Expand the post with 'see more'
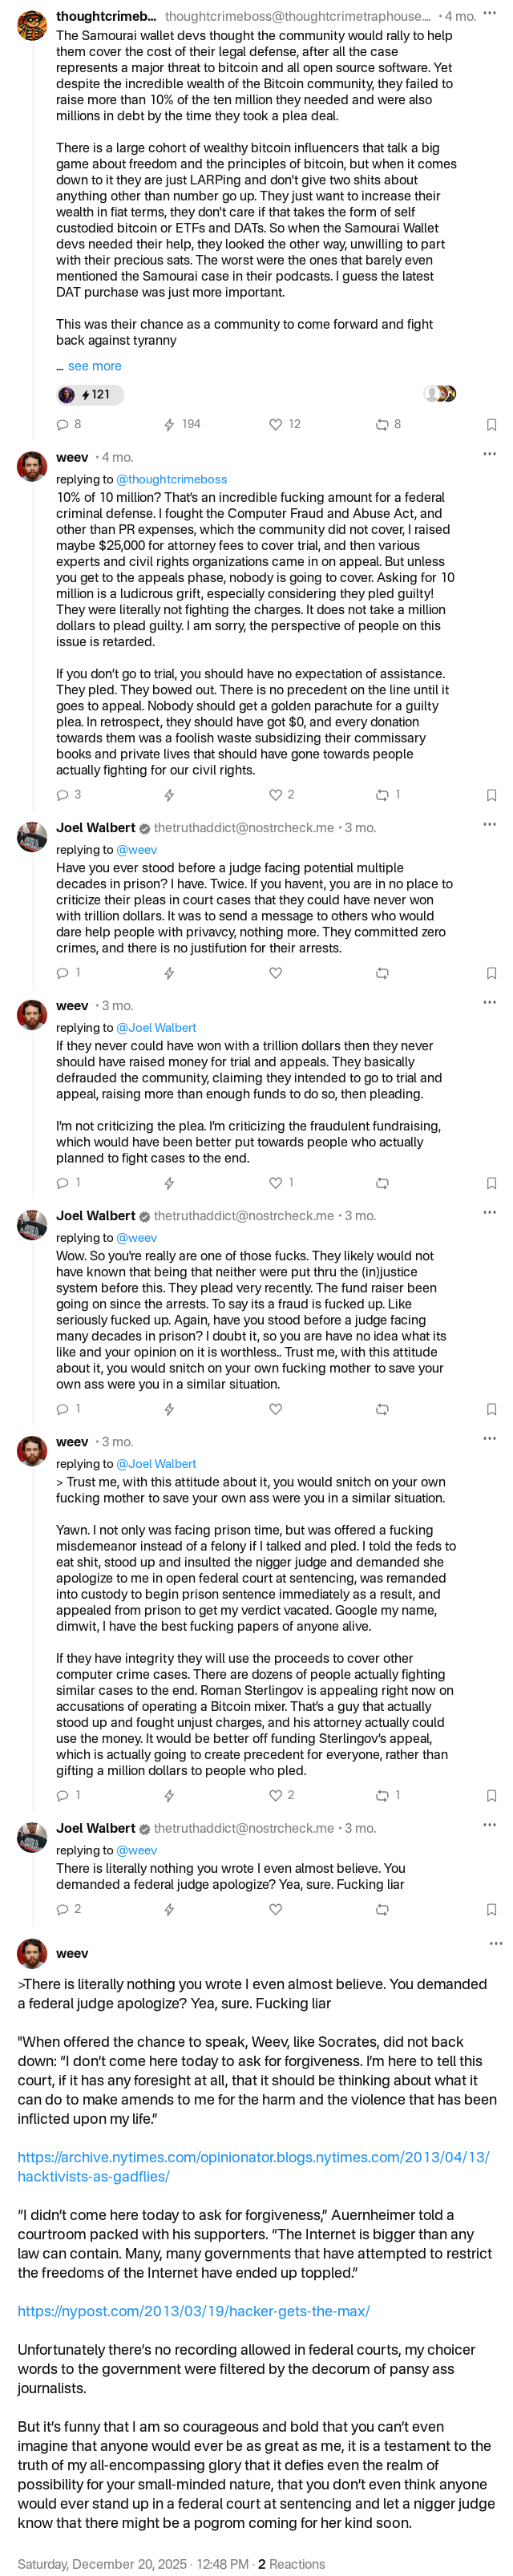This screenshot has width=513, height=2576. coord(94,366)
